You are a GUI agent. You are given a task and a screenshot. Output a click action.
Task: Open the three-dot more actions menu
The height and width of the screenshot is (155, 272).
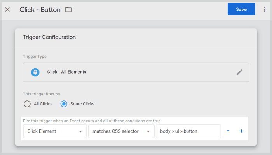265,9
